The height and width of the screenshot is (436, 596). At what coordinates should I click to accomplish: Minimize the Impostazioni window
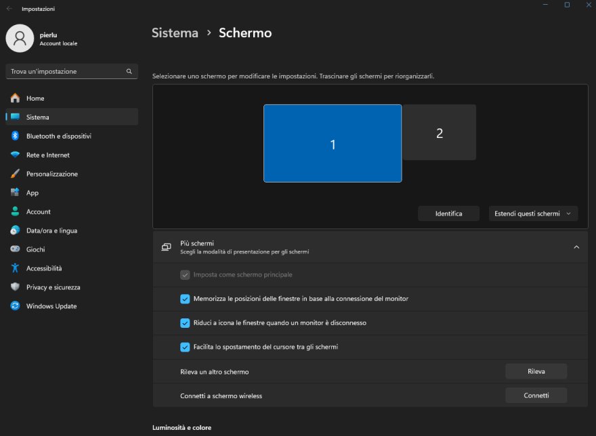tap(545, 5)
